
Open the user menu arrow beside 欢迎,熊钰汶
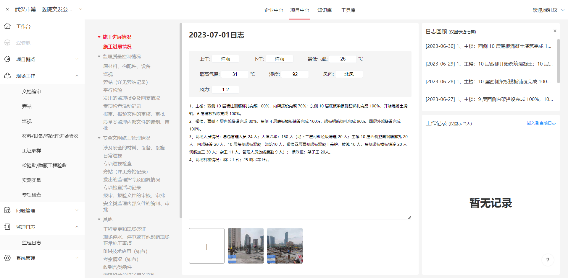click(x=563, y=10)
